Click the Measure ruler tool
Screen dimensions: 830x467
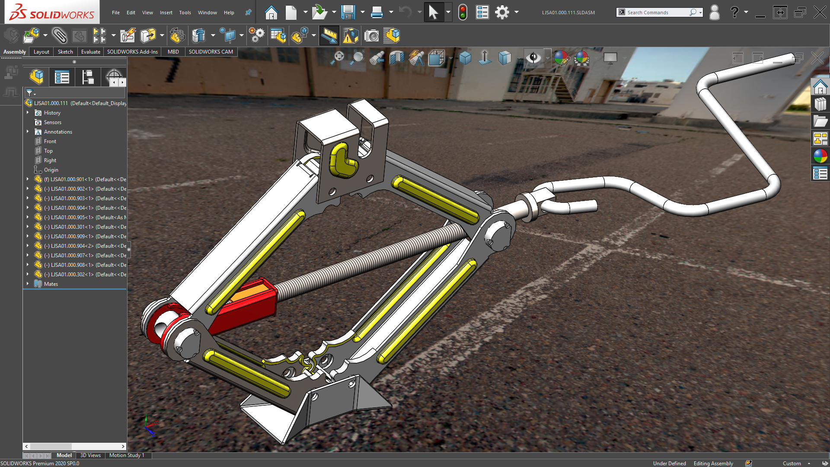pos(329,36)
